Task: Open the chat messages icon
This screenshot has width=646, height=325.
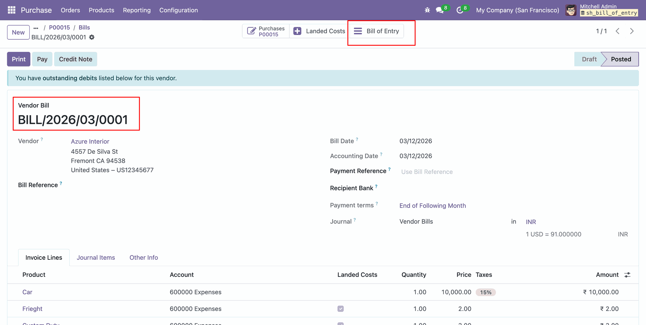Action: click(x=439, y=10)
